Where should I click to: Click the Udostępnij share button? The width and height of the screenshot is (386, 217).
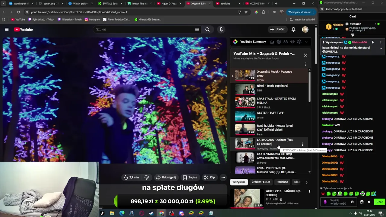[166, 178]
